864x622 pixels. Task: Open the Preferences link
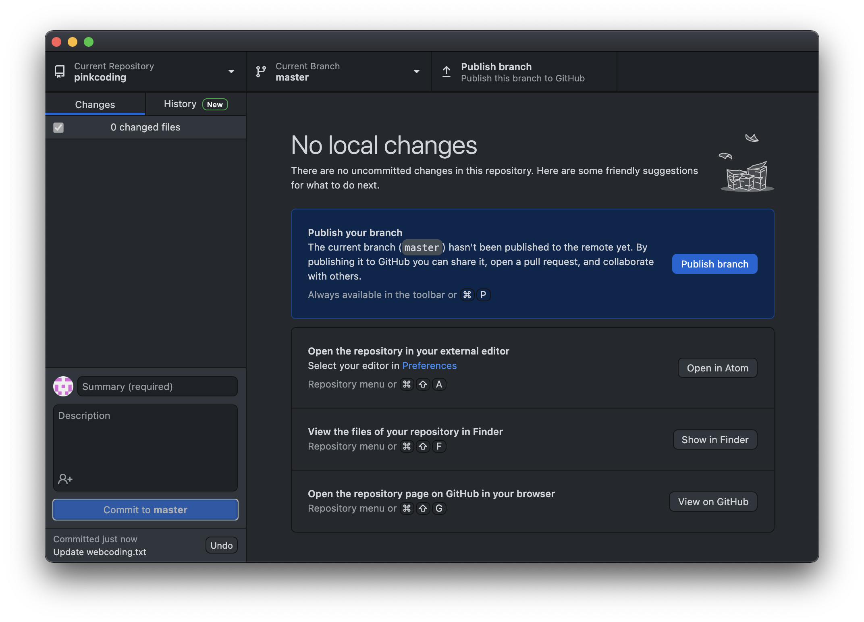(x=429, y=365)
